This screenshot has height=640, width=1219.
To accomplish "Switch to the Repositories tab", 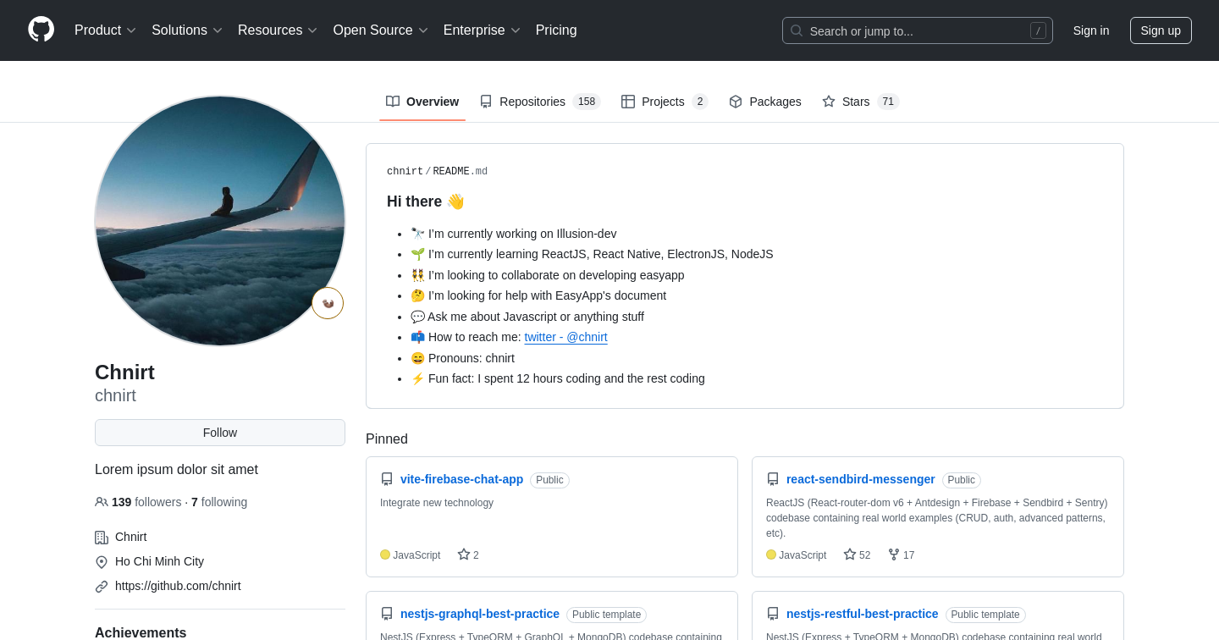I will click(540, 102).
